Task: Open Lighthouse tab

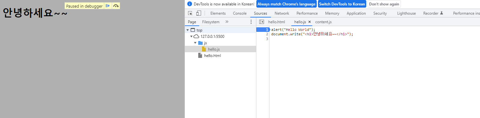Action: coord(406,13)
